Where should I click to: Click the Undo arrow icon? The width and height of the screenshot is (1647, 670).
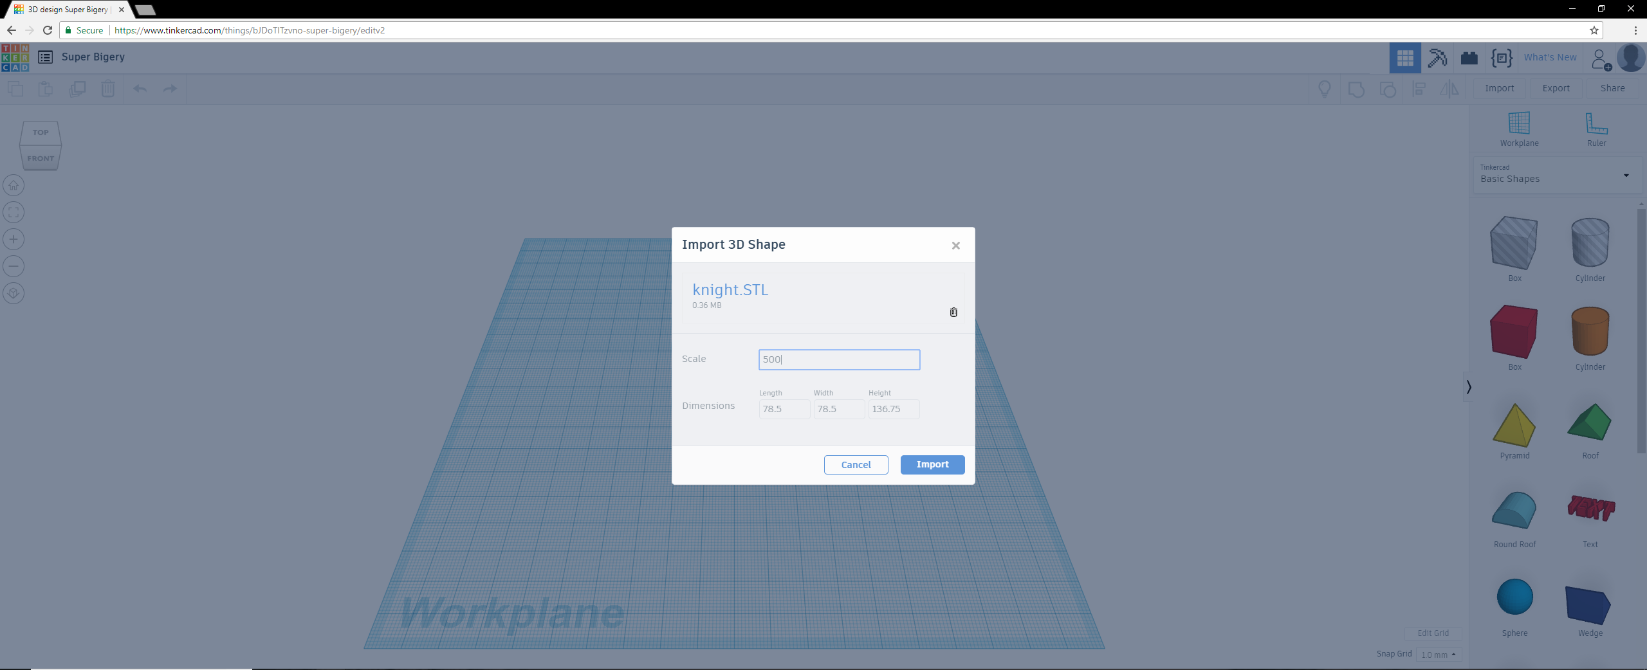coord(139,89)
